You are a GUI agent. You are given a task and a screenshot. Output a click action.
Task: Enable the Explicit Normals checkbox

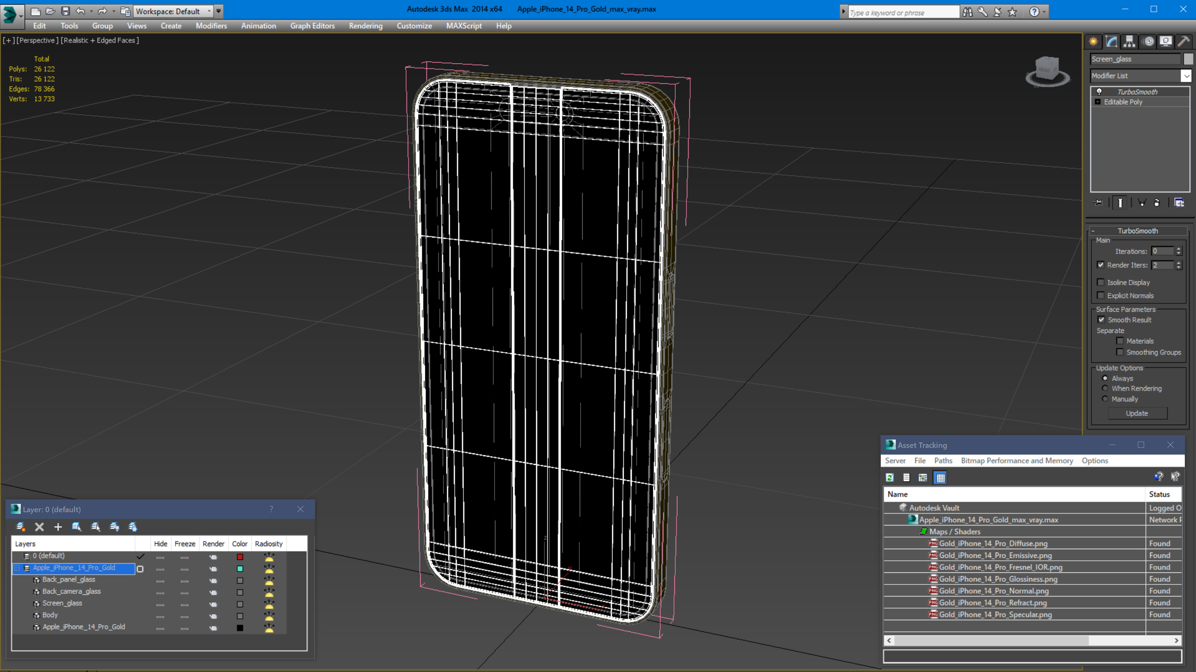click(x=1101, y=295)
